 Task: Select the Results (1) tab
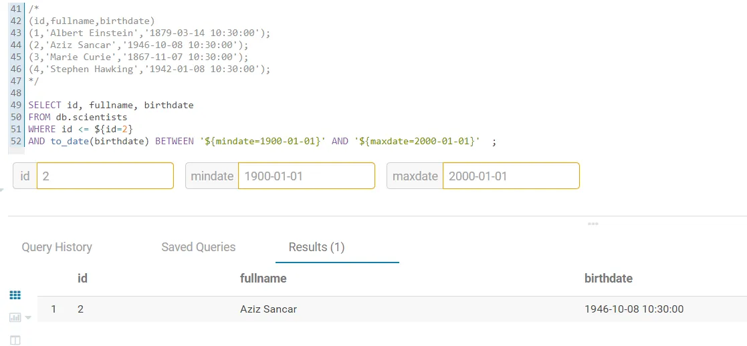click(x=316, y=247)
